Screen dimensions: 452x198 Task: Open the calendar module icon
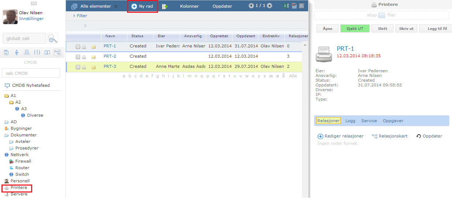coord(6,53)
